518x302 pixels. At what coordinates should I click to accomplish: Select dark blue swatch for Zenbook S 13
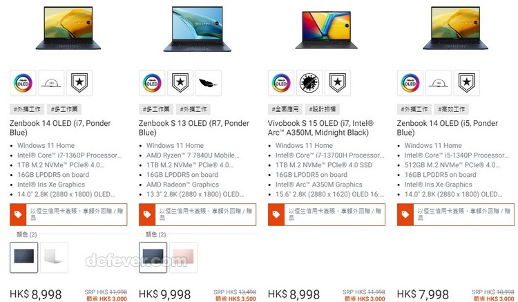coord(153,257)
